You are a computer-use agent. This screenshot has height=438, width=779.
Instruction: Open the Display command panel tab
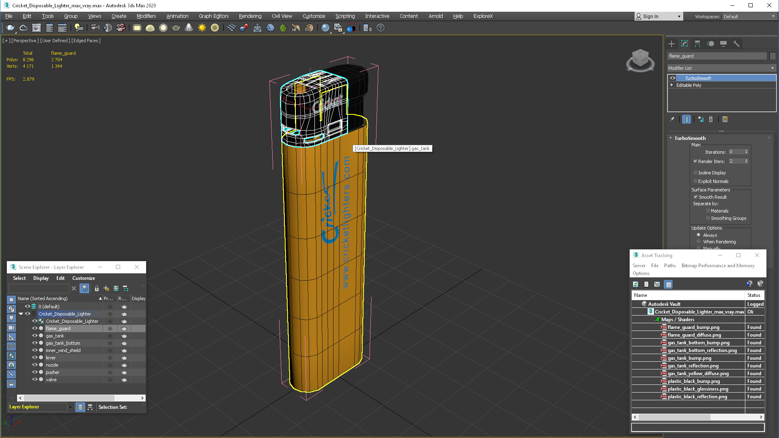tap(723, 44)
